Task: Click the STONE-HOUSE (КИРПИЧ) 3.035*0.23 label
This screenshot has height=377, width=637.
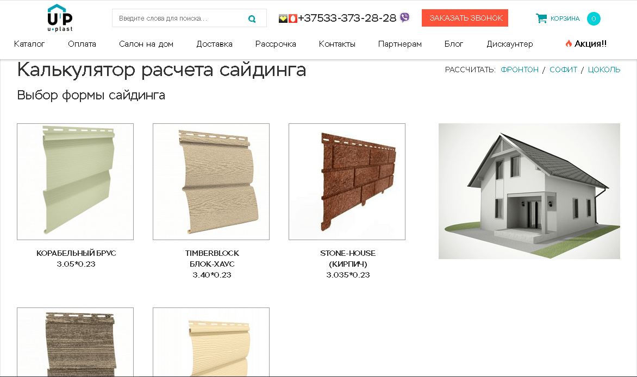Action: click(348, 264)
